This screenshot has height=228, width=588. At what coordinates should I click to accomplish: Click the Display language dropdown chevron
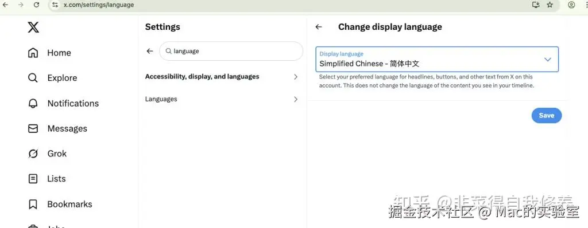coord(547,59)
